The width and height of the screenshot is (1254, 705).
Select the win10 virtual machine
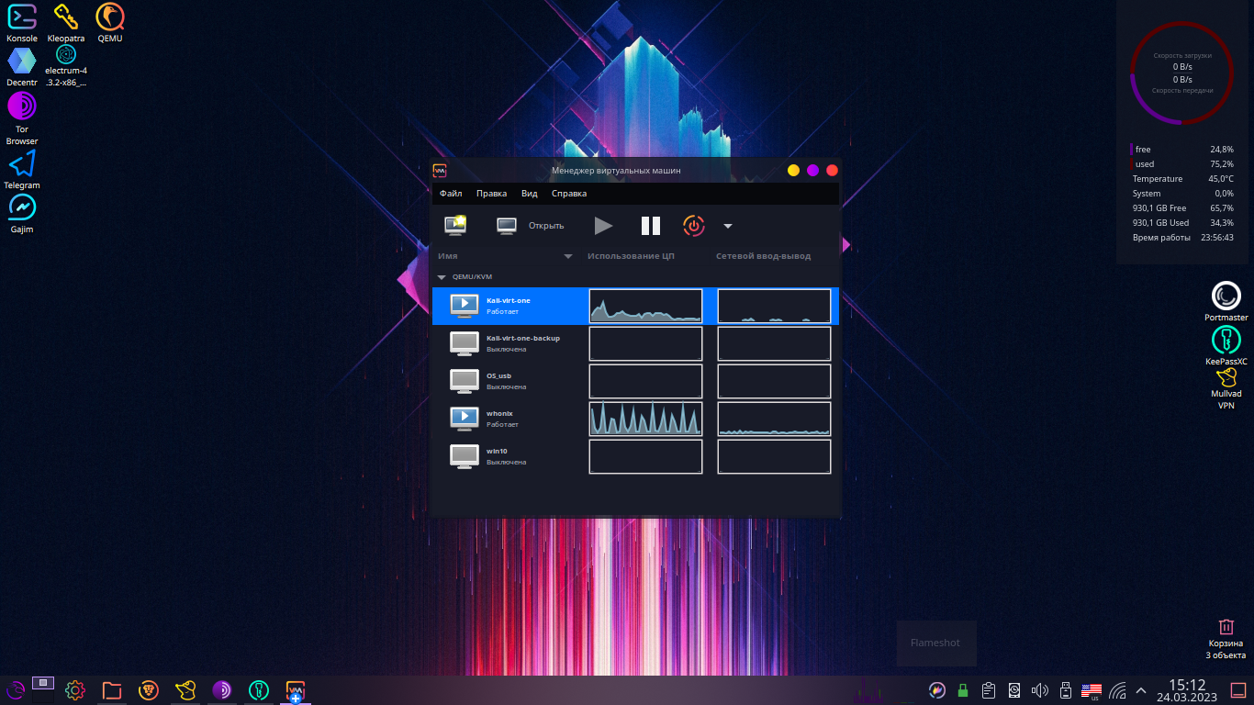pyautogui.click(x=500, y=456)
